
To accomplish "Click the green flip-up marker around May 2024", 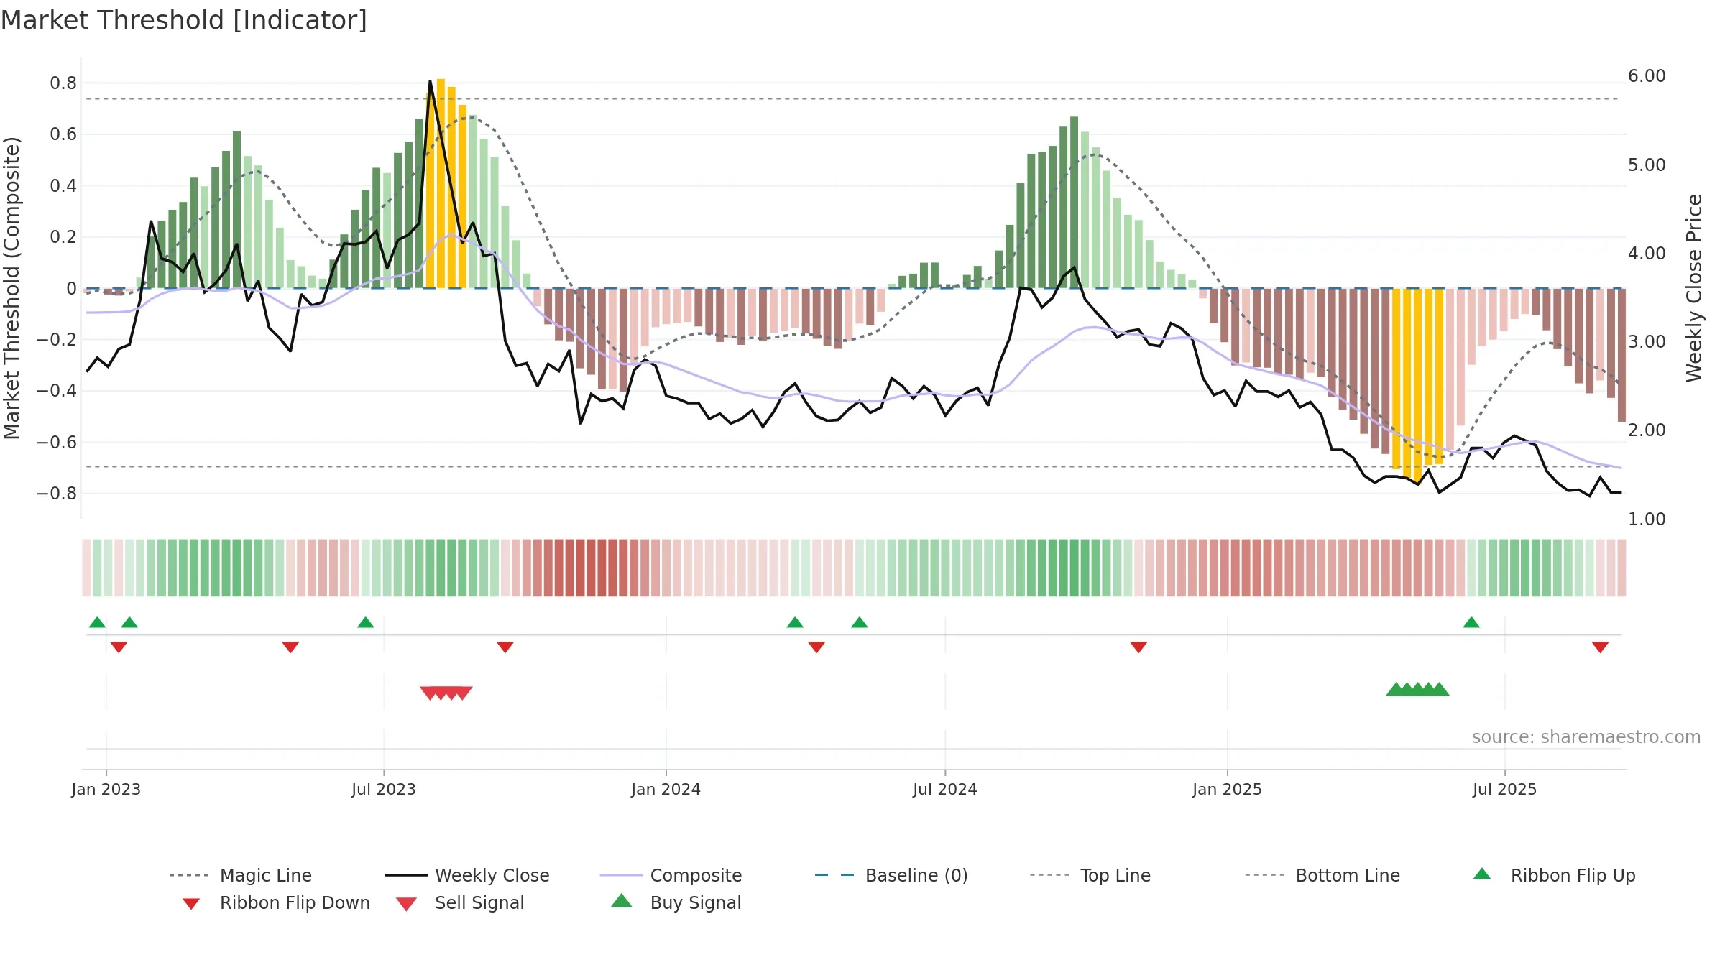I will [x=860, y=622].
